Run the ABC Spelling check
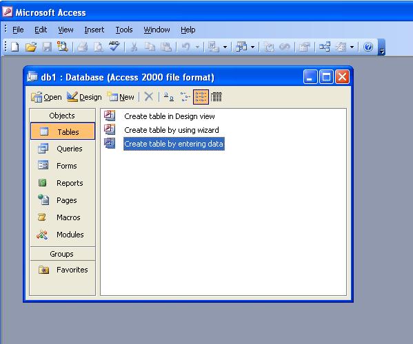The height and width of the screenshot is (344, 413). click(x=114, y=47)
